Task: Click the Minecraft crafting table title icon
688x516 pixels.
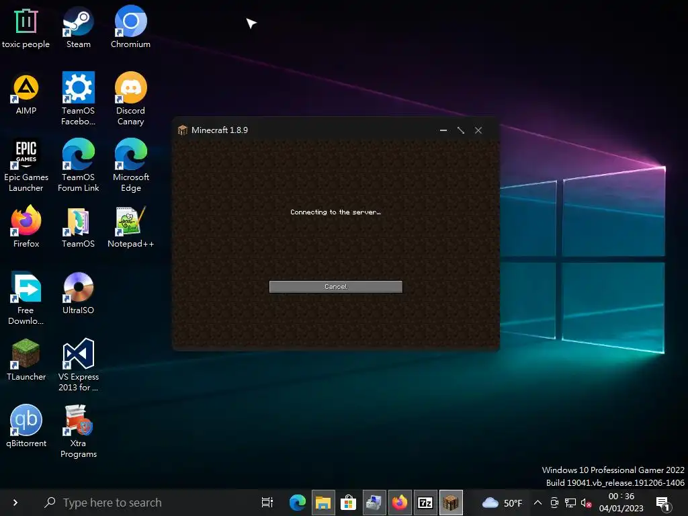Action: coord(183,130)
